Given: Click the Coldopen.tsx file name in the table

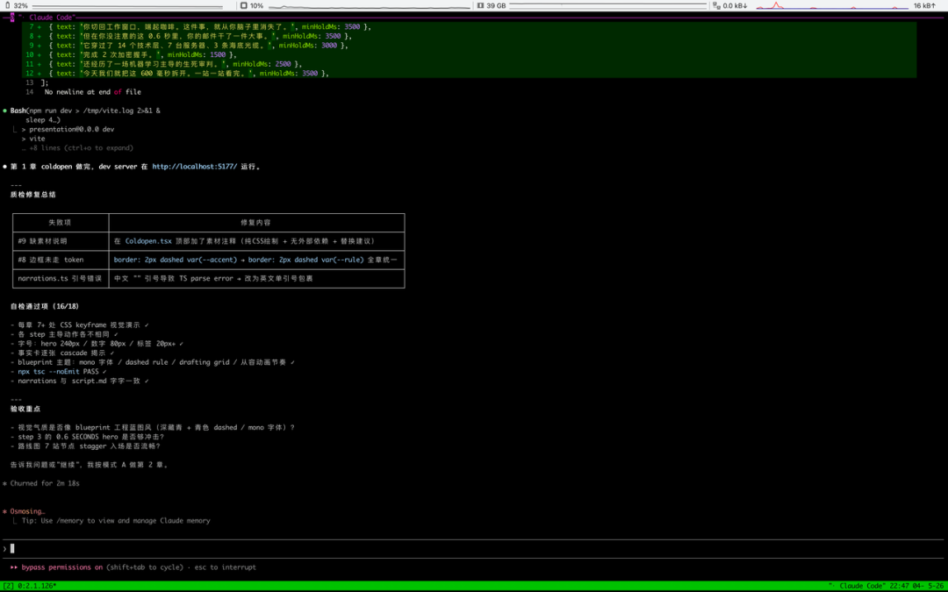Looking at the screenshot, I should pyautogui.click(x=148, y=241).
